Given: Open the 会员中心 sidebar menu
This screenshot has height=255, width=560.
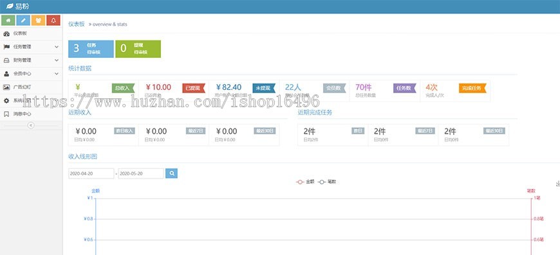Looking at the screenshot, I should pos(31,74).
